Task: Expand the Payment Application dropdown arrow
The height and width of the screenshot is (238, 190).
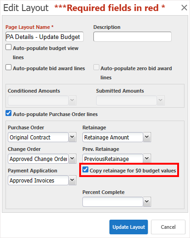Action: 72,180
